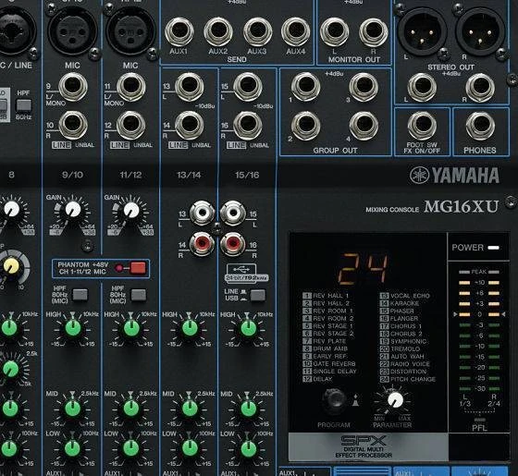Adjust the GAIN knob on channel 11/12
Image resolution: width=518 pixels, height=476 pixels.
(131, 210)
